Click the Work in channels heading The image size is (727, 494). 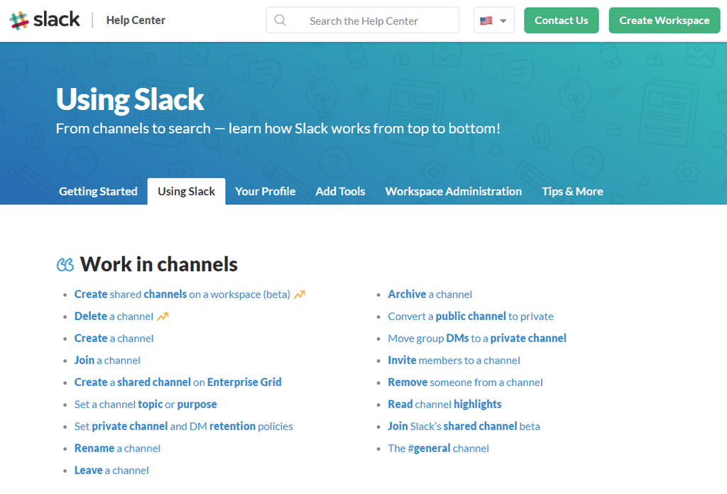pos(159,264)
